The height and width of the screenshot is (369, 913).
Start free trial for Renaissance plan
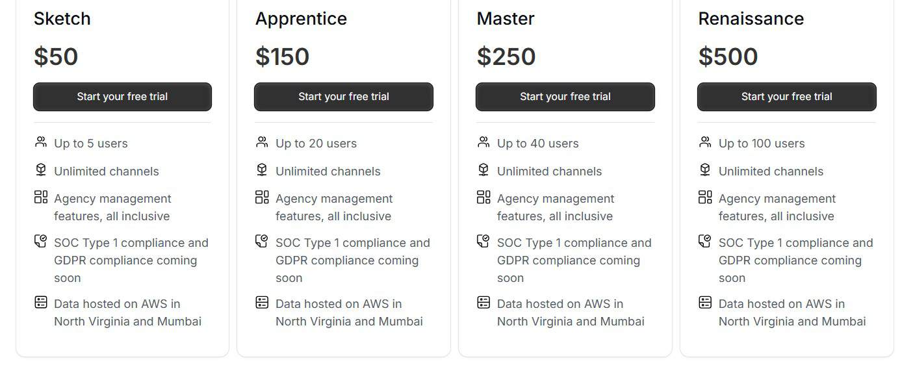tap(786, 97)
